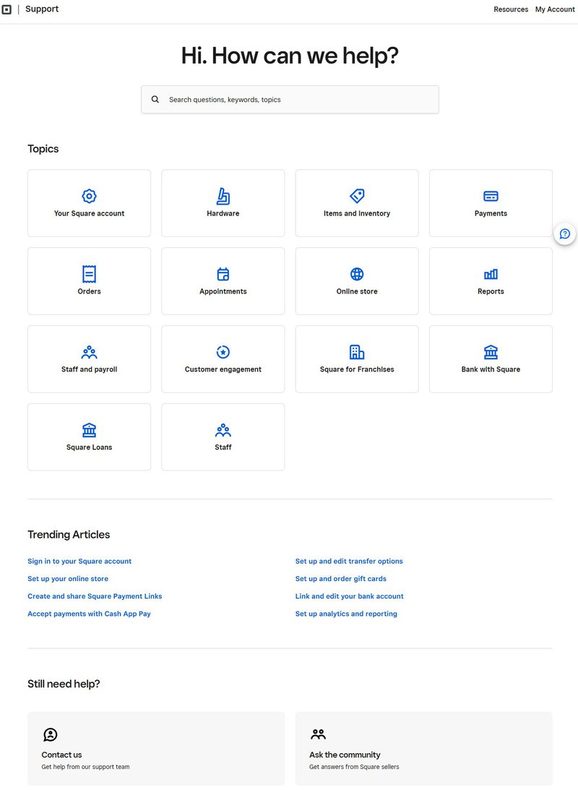Select the Hardware topic card
The image size is (578, 790).
pyautogui.click(x=223, y=202)
